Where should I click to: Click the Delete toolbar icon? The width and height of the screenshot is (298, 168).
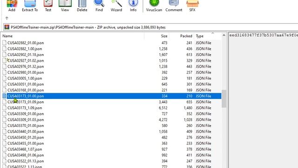82,6
